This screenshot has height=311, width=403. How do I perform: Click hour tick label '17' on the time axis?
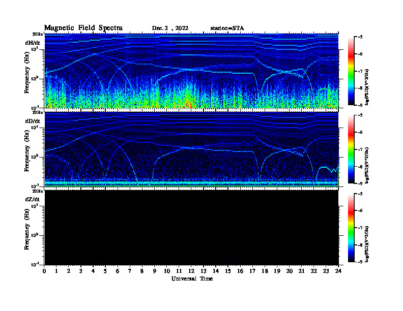tap(252, 271)
